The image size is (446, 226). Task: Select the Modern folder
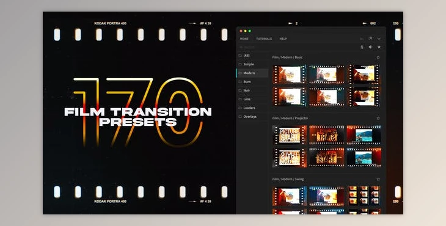(x=252, y=73)
